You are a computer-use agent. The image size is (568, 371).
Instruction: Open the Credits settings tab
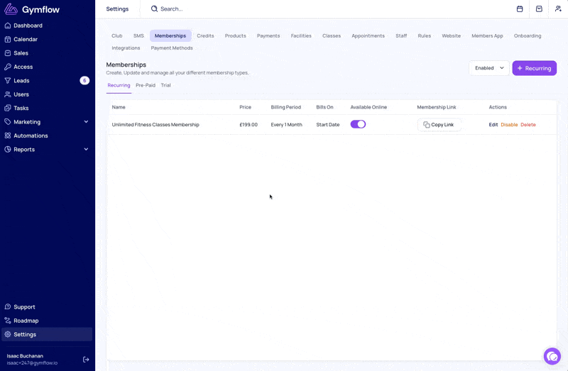pos(205,35)
